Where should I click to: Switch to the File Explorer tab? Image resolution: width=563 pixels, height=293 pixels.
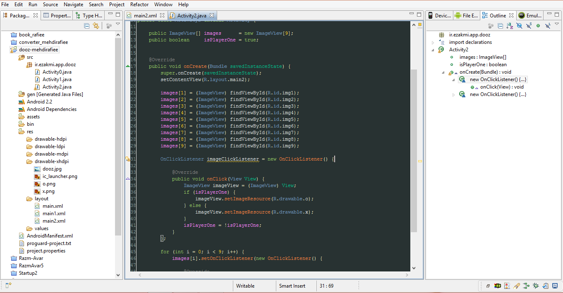point(466,16)
